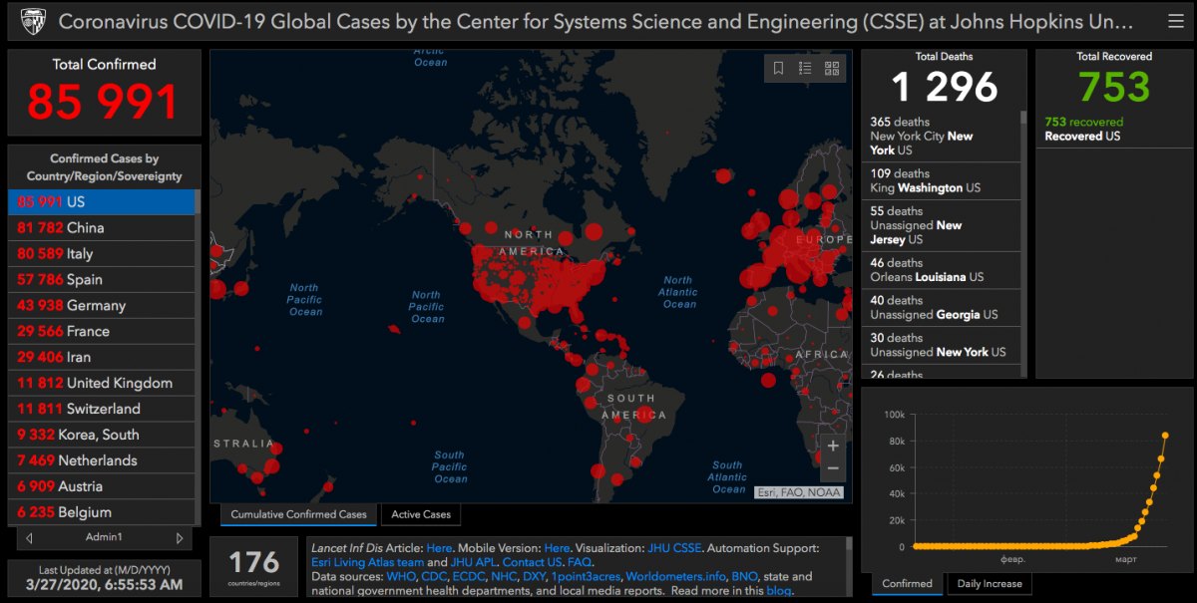1197x603 pixels.
Task: Select the Daily Increase chart tab
Action: (990, 583)
